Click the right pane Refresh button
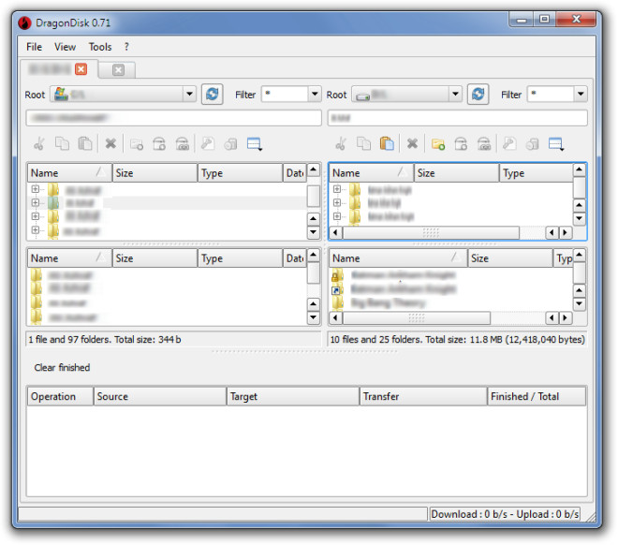The height and width of the screenshot is (545, 618). (x=478, y=95)
